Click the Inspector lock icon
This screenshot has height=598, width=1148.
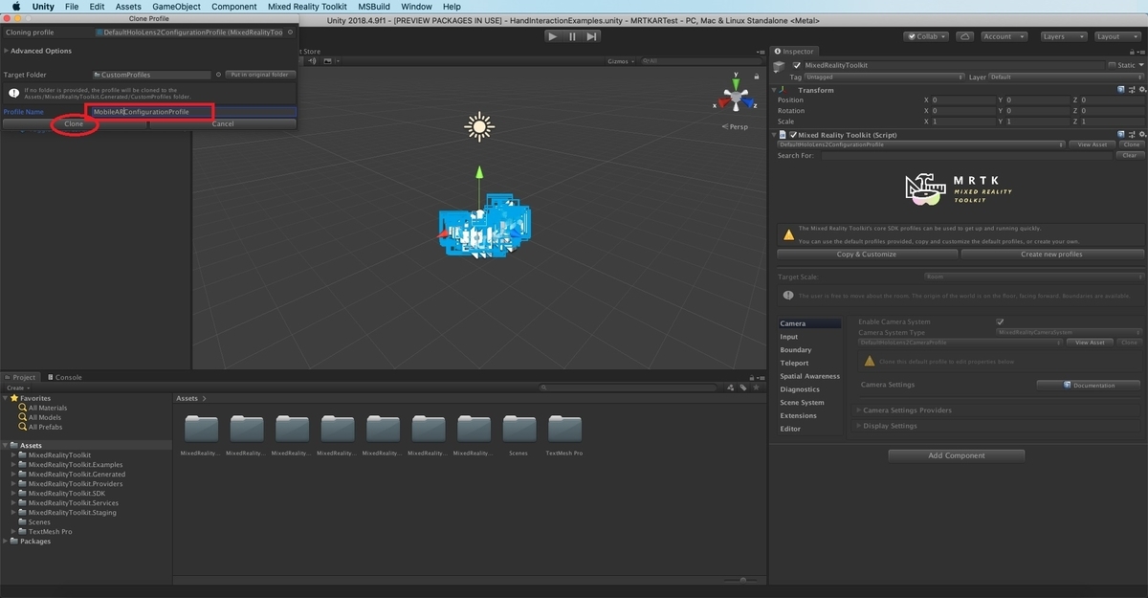[1130, 51]
